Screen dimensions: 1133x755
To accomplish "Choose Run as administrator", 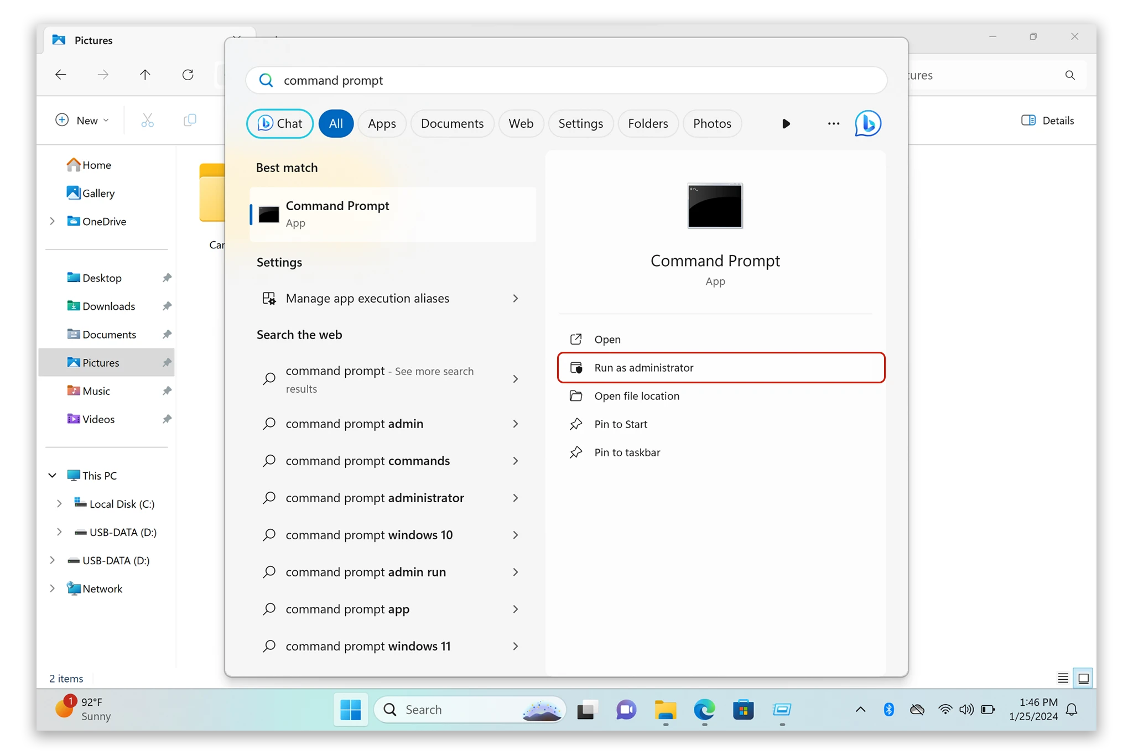I will coord(721,367).
